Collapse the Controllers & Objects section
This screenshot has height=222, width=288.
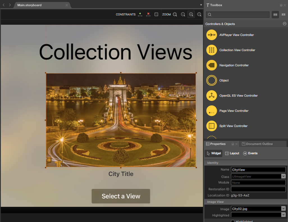(284, 24)
